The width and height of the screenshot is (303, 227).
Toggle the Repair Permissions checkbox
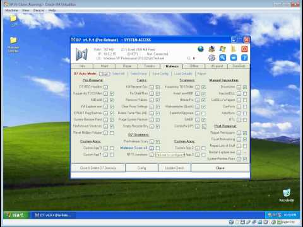click(245, 133)
